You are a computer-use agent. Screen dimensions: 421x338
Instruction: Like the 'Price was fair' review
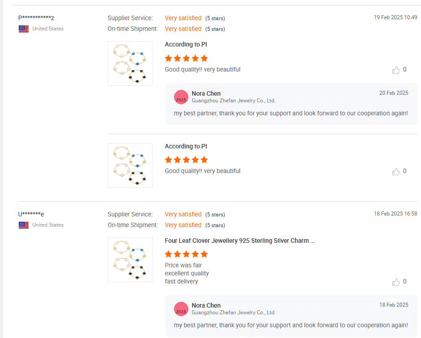(396, 282)
